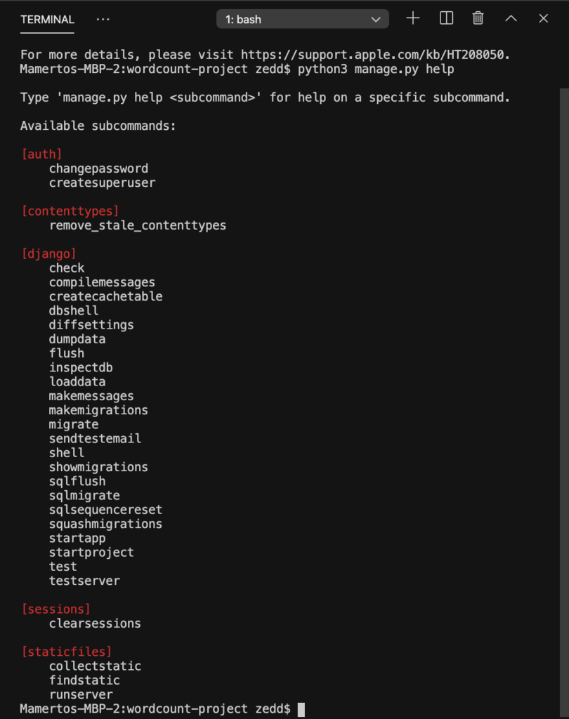This screenshot has height=719, width=569.
Task: Click the [django] section heading
Action: pos(48,253)
